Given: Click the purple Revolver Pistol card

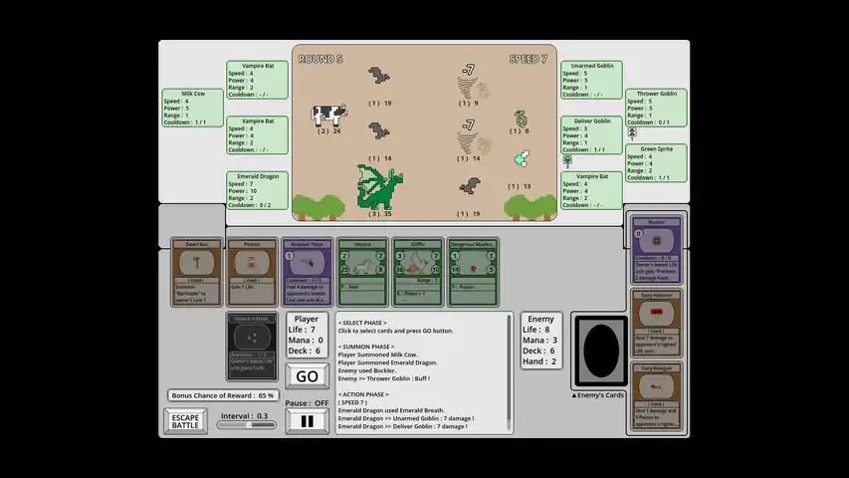Looking at the screenshot, I should tap(308, 272).
